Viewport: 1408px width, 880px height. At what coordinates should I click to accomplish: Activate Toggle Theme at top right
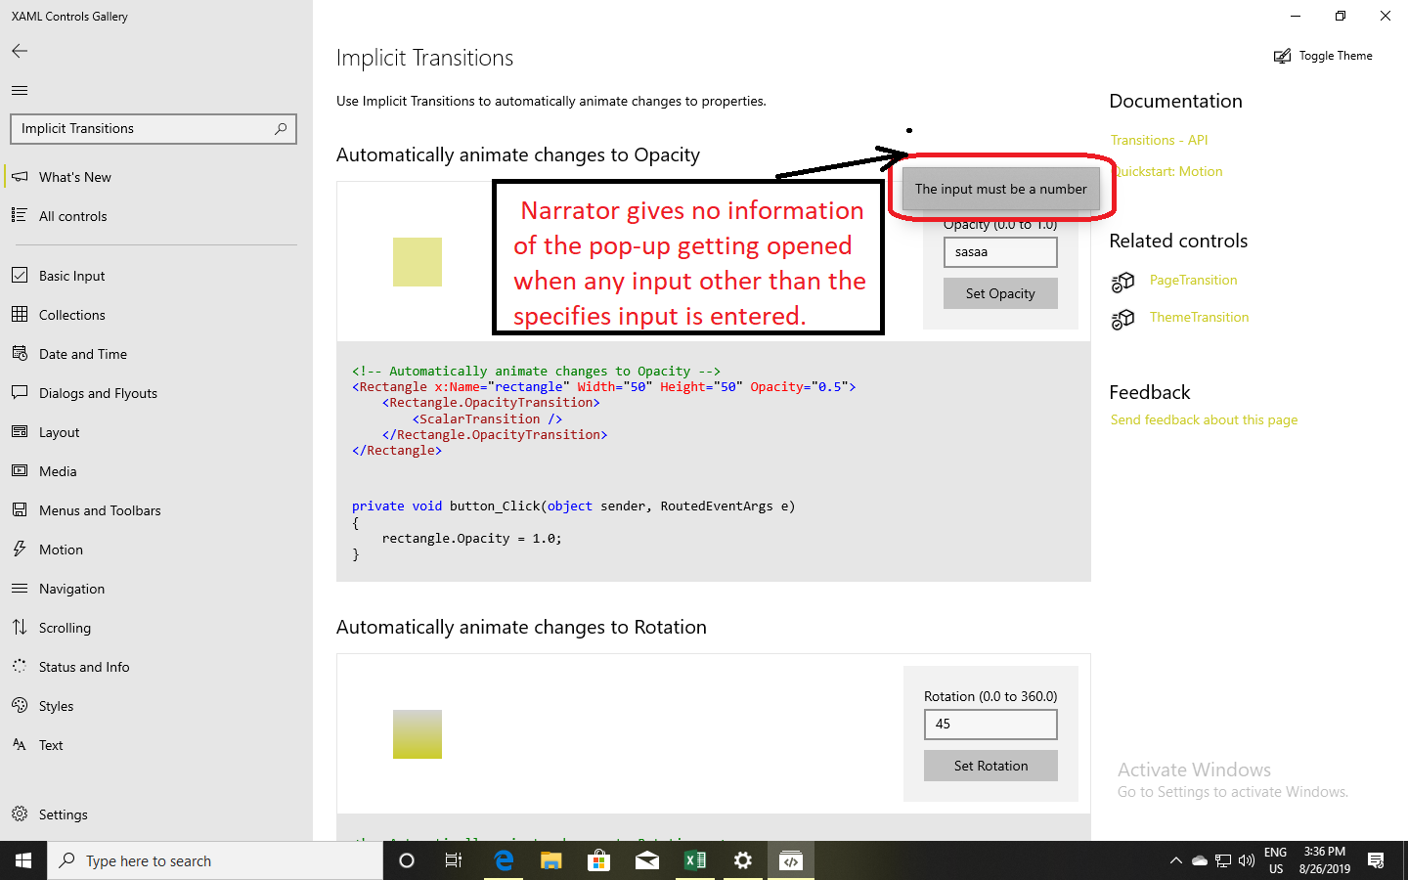pyautogui.click(x=1323, y=56)
